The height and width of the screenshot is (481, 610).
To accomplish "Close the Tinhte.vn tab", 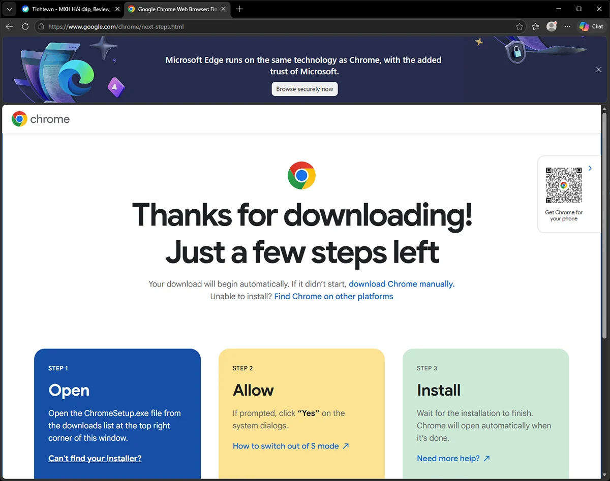I will click(117, 9).
